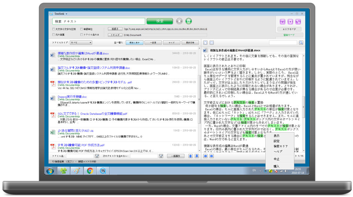
Task: Choose 設定 from the context menu
Action: coord(277,141)
